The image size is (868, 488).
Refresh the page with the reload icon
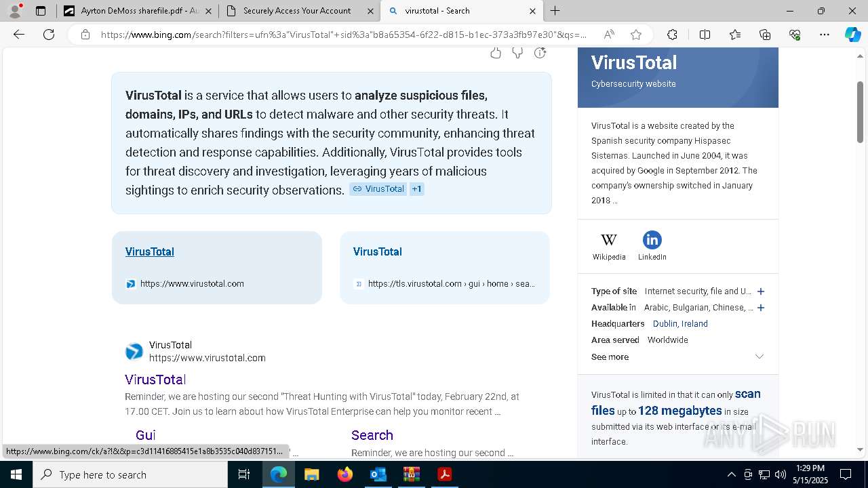point(49,35)
